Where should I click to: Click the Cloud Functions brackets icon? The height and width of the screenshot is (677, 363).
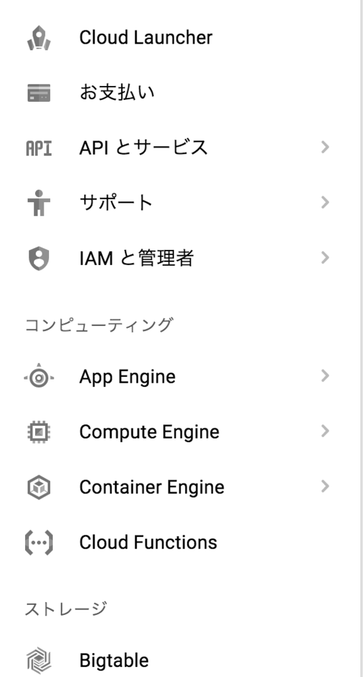[x=39, y=542]
